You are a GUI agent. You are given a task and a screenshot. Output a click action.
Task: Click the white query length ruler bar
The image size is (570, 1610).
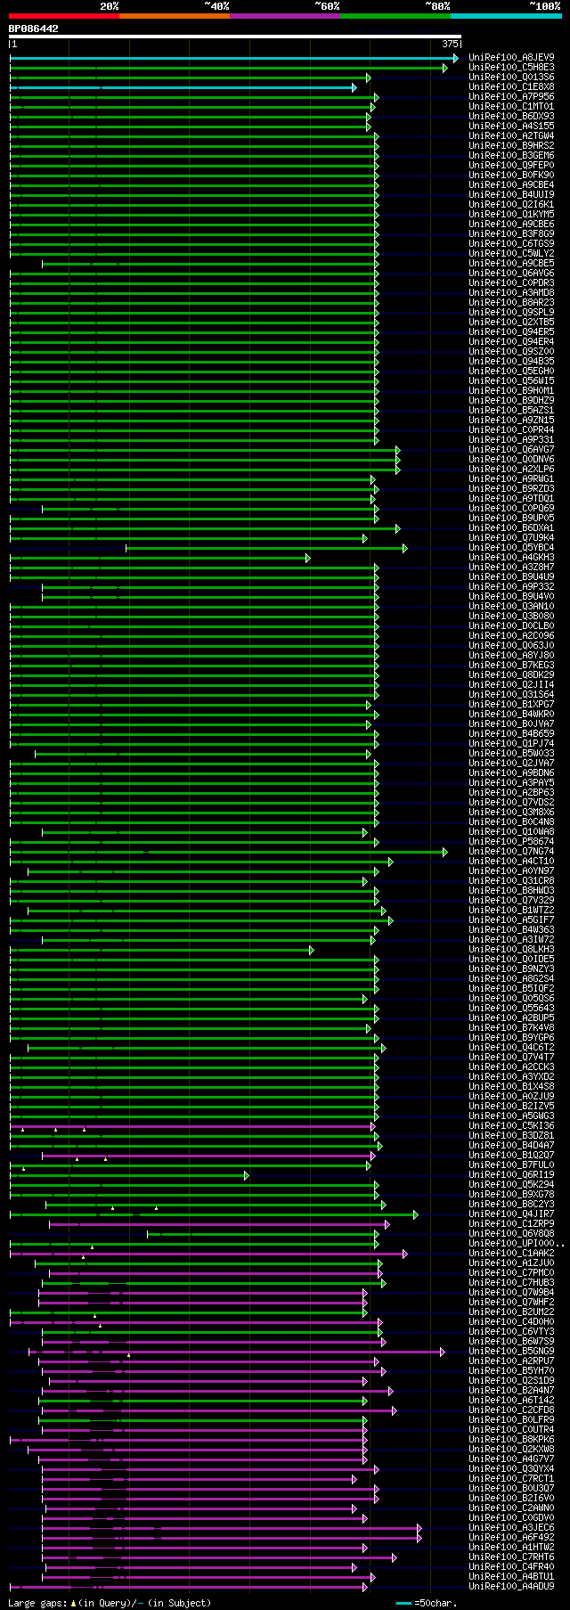pos(235,37)
